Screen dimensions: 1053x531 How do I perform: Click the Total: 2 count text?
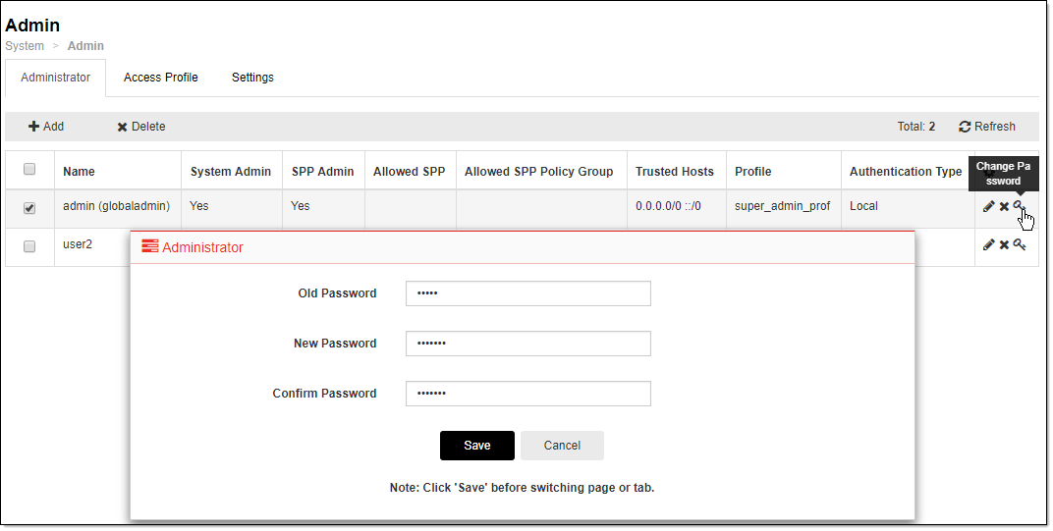pos(916,127)
